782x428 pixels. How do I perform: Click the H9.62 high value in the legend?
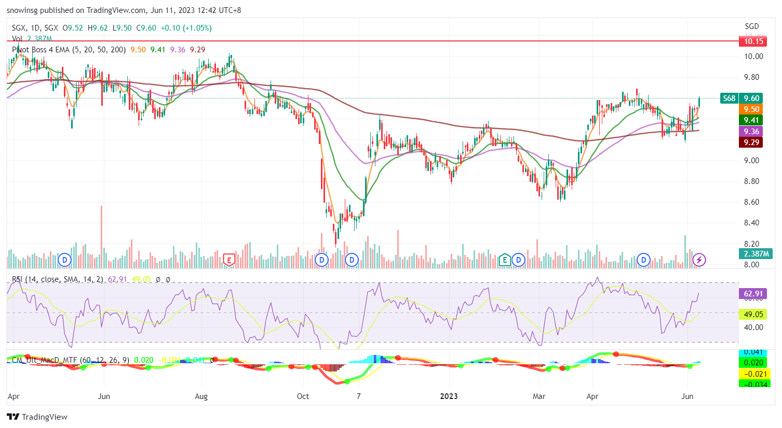(x=98, y=28)
